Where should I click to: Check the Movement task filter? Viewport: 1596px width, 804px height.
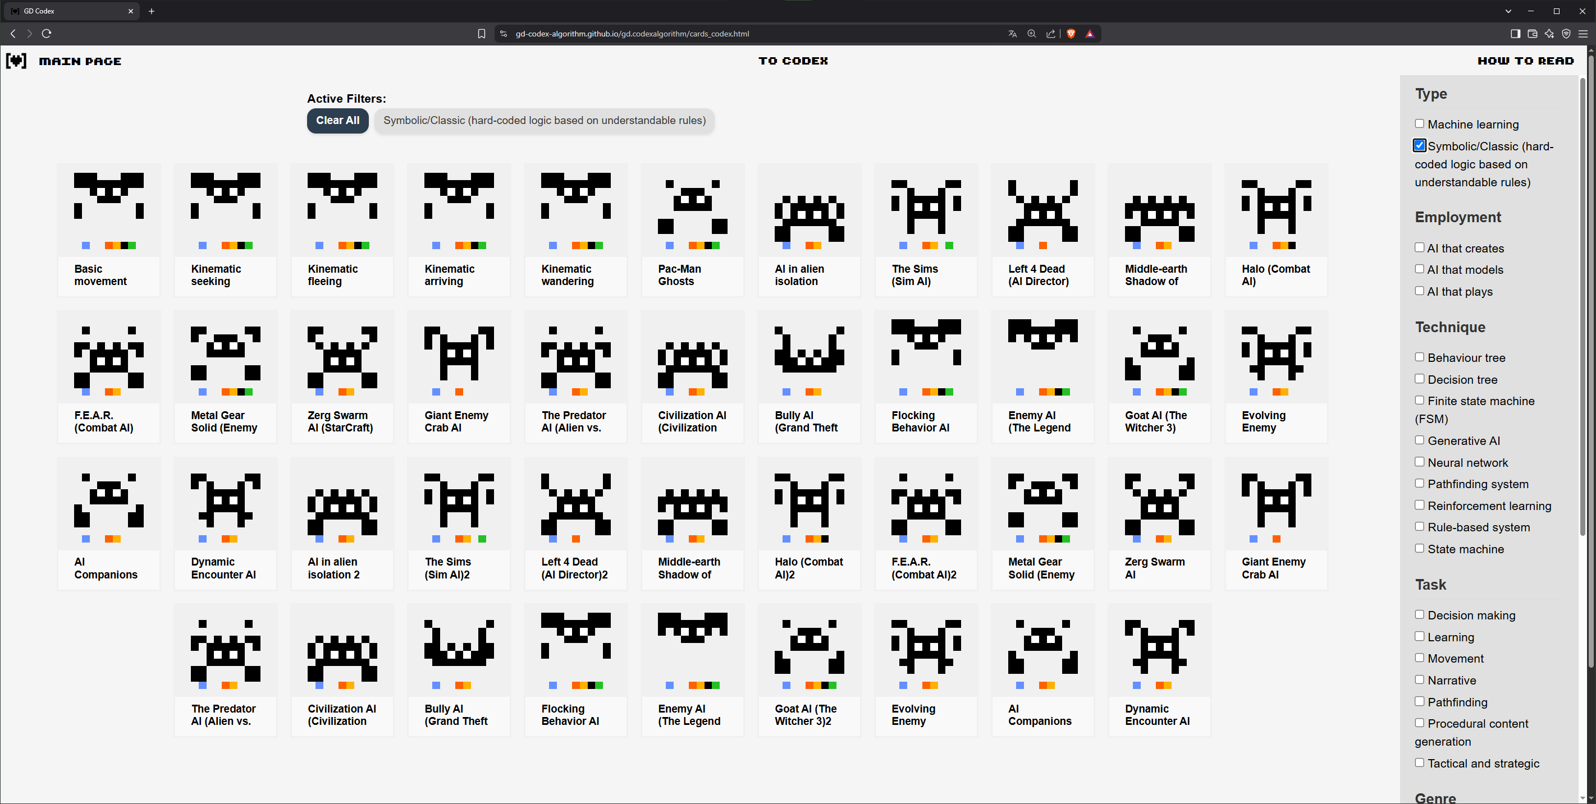tap(1419, 659)
